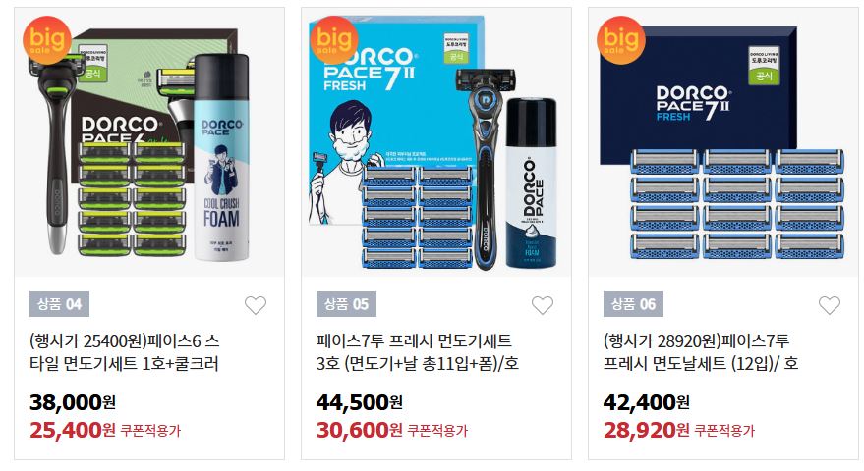Toggle the wishlist heart for product 05
This screenshot has height=471, width=864.
(543, 305)
